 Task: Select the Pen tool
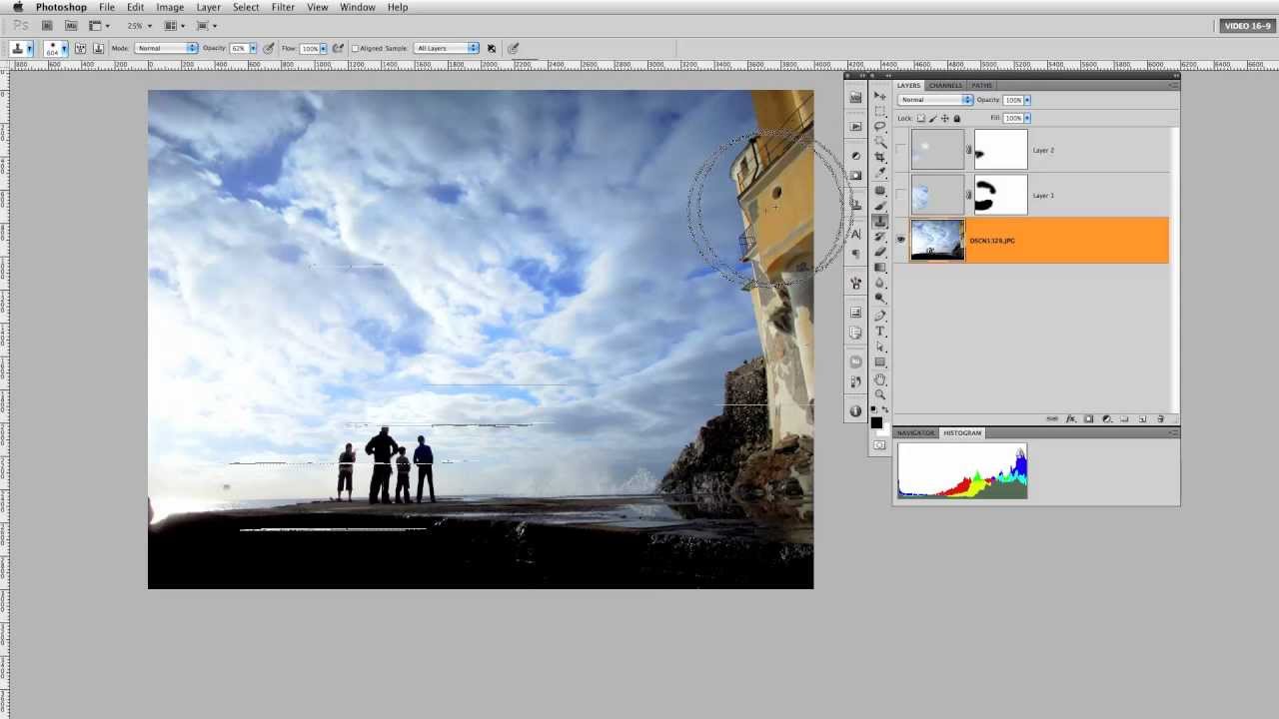[x=879, y=316]
